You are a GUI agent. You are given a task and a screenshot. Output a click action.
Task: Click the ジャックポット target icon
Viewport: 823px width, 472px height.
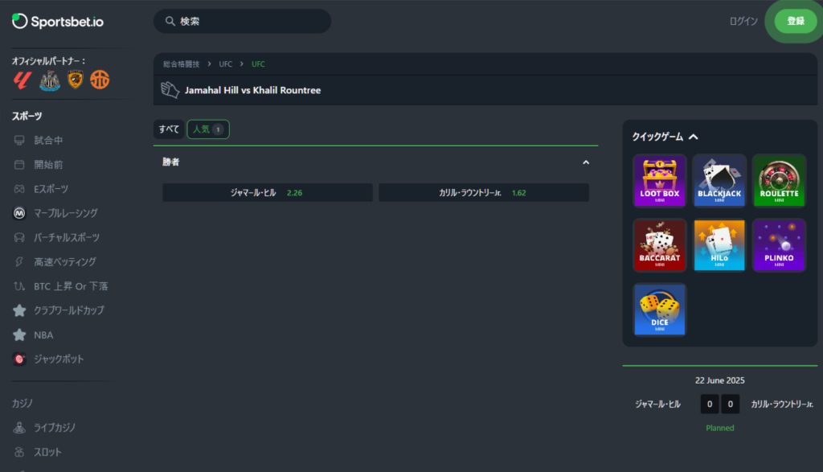coord(19,359)
